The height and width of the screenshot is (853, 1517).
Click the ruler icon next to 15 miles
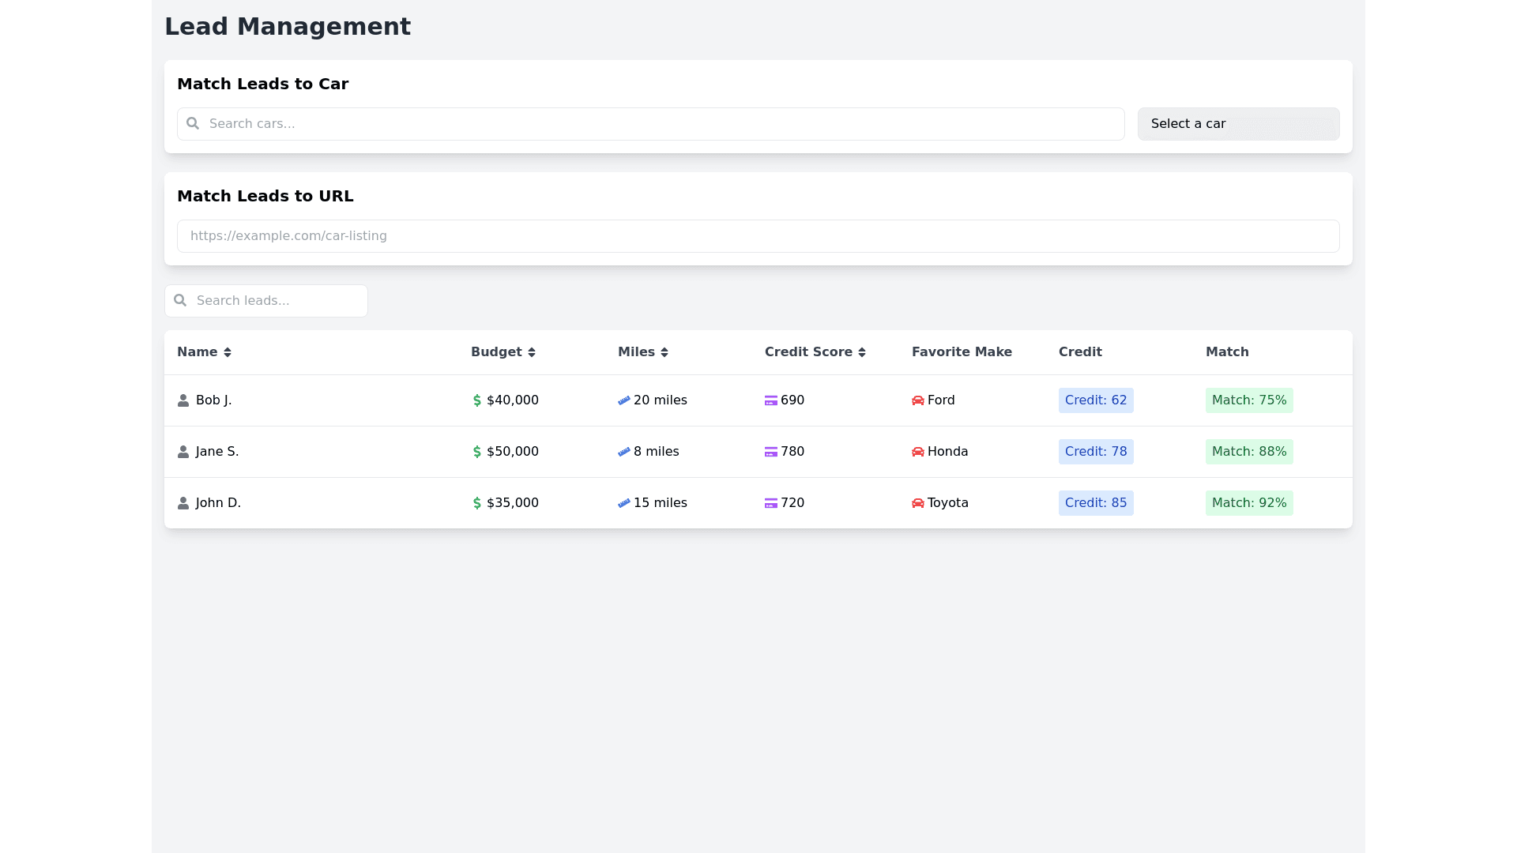click(624, 503)
